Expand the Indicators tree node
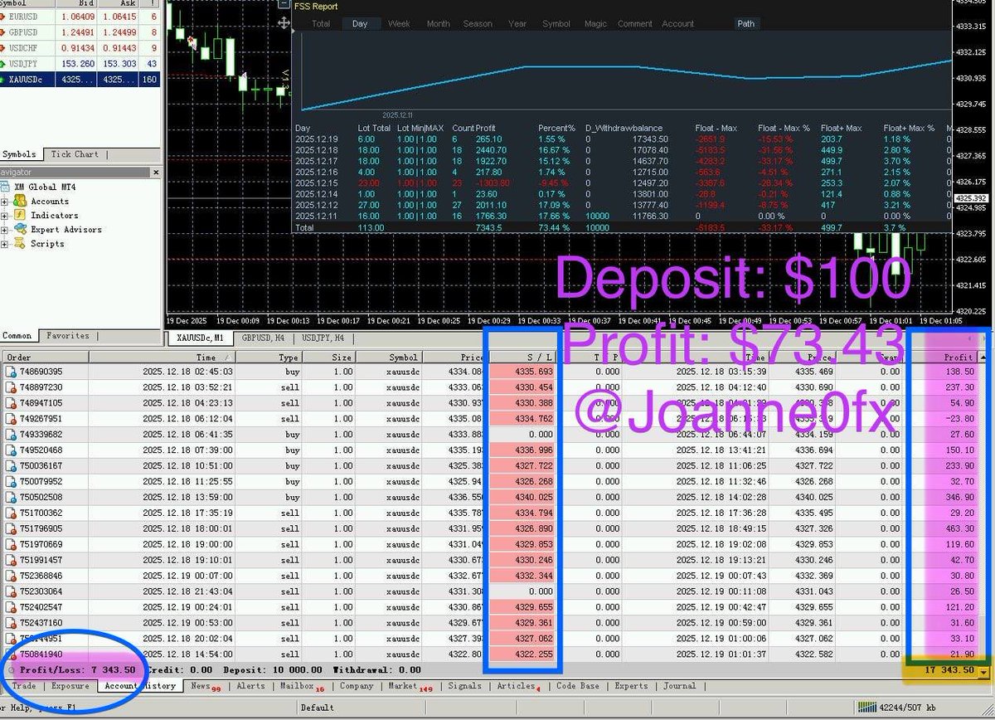Image resolution: width=995 pixels, height=720 pixels. (x=5, y=216)
